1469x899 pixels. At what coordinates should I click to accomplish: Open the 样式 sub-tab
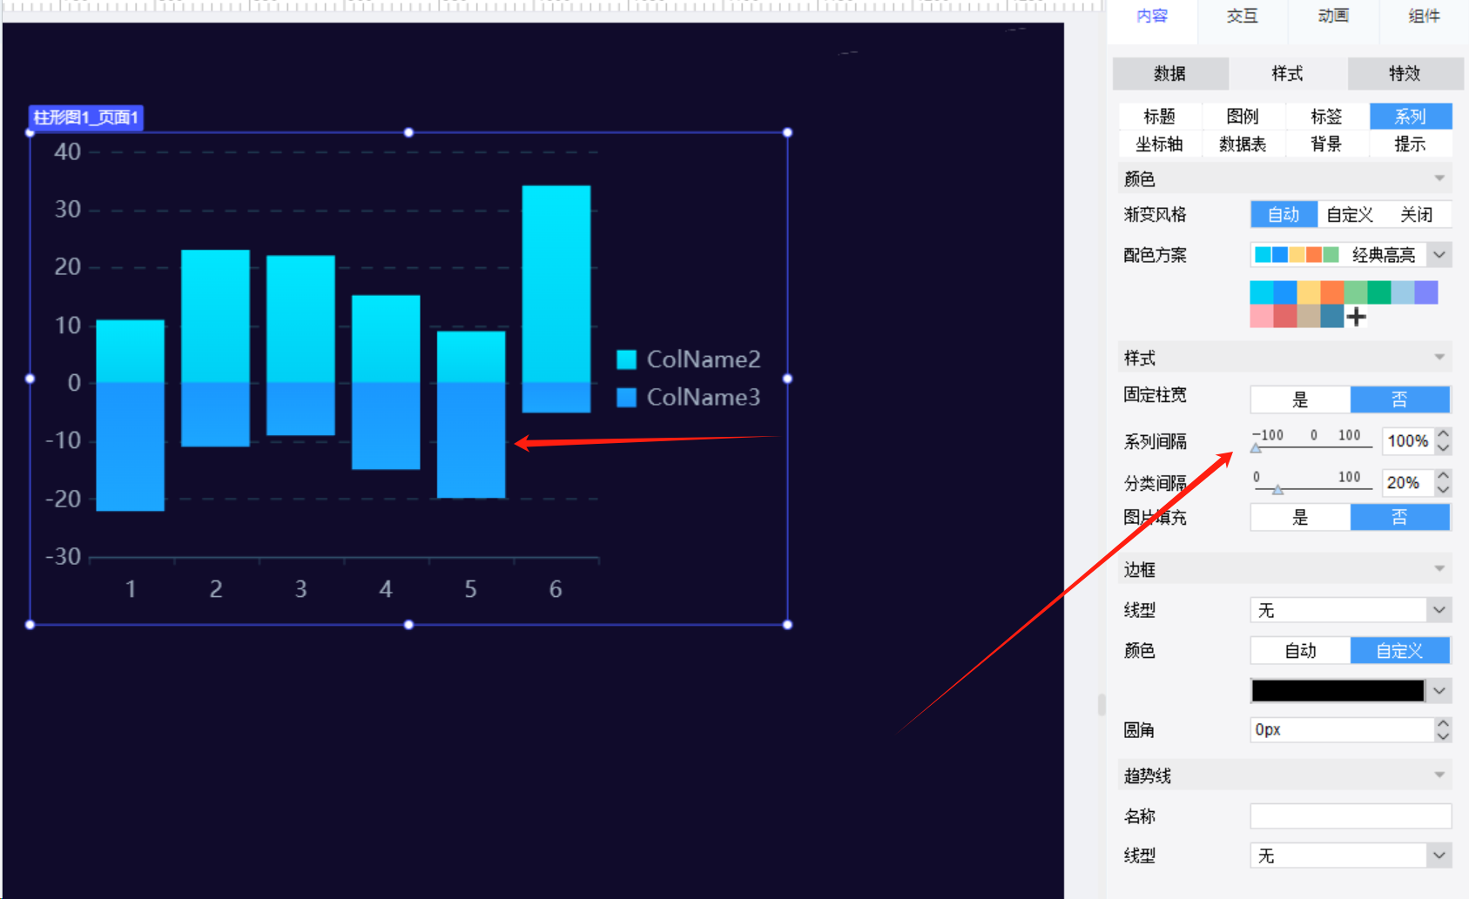[x=1288, y=74]
